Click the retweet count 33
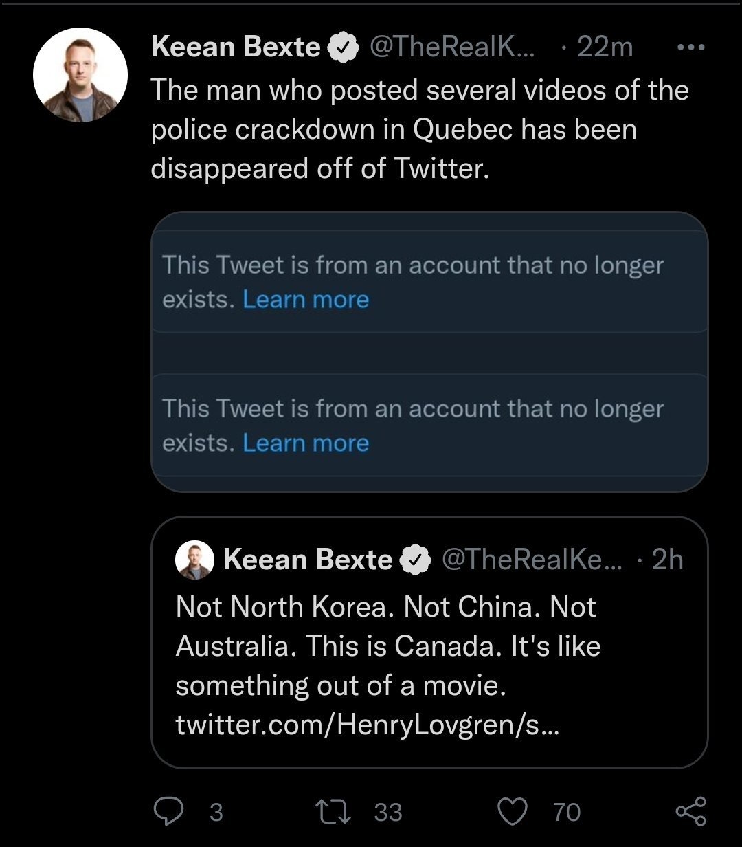The width and height of the screenshot is (742, 847). [388, 812]
